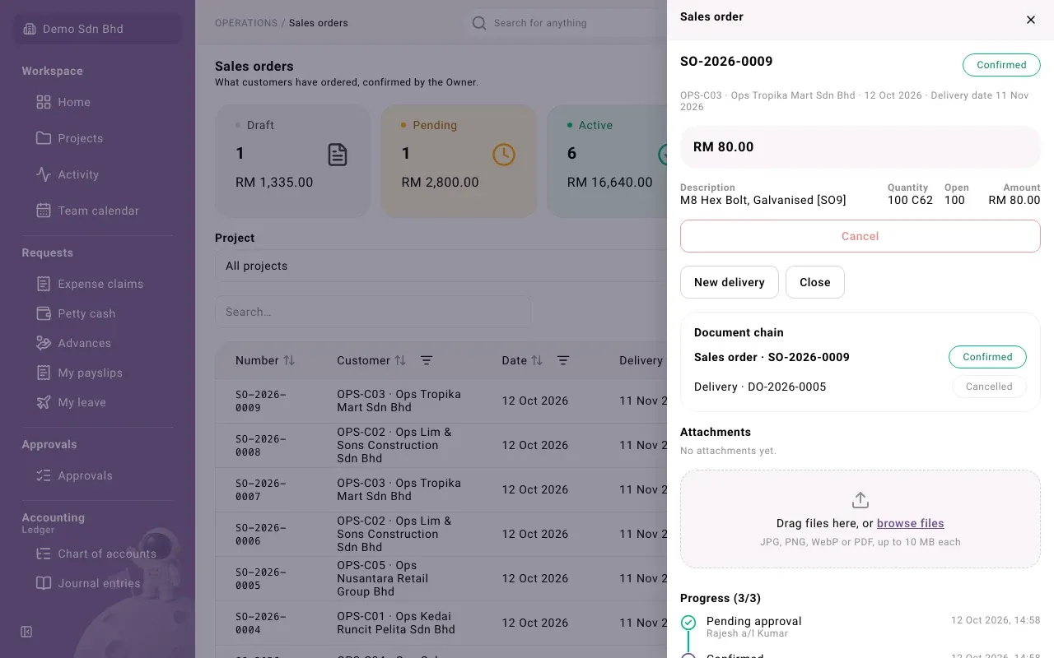This screenshot has height=658, width=1054.
Task: Click the Cancel order button
Action: (x=860, y=236)
